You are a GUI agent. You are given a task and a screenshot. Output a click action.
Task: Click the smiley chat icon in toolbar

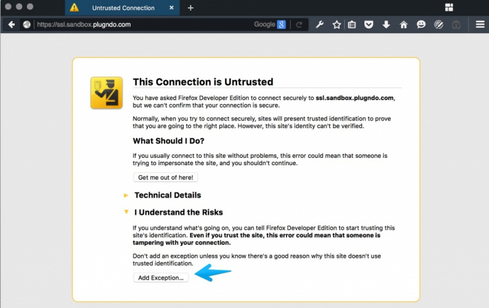coord(421,25)
